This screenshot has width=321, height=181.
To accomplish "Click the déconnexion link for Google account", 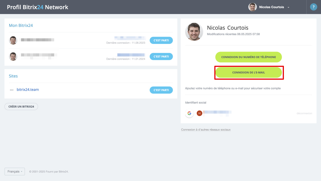I will [304, 113].
